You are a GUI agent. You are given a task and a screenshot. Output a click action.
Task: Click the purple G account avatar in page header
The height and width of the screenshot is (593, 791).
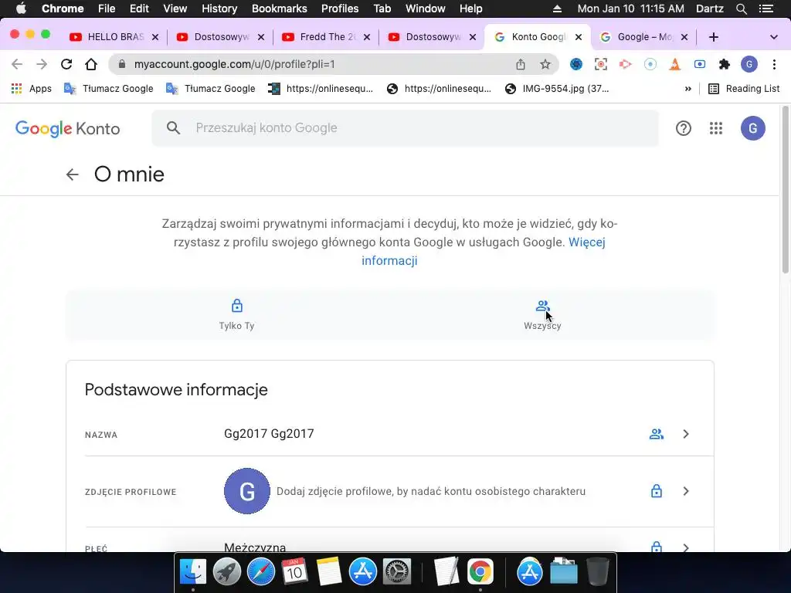pyautogui.click(x=752, y=128)
